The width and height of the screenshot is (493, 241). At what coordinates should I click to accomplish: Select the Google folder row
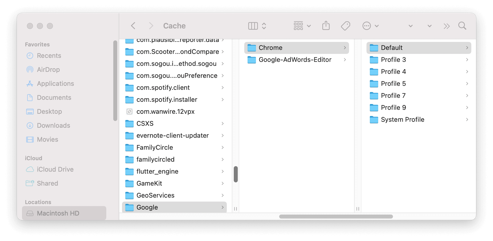(x=174, y=207)
